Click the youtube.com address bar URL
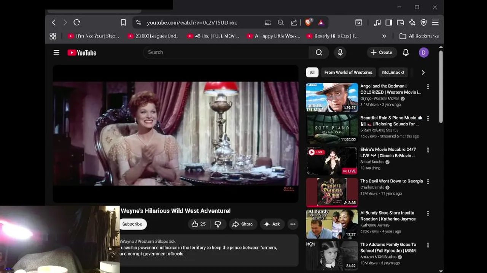487x273 pixels. (x=192, y=23)
